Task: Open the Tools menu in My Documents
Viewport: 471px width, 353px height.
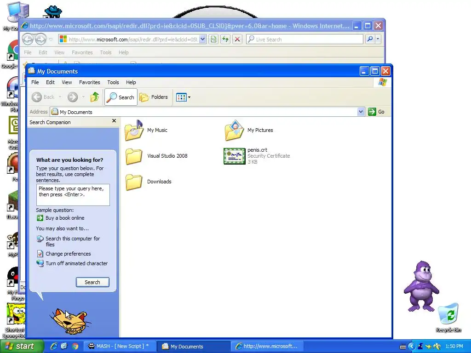Action: [x=113, y=82]
